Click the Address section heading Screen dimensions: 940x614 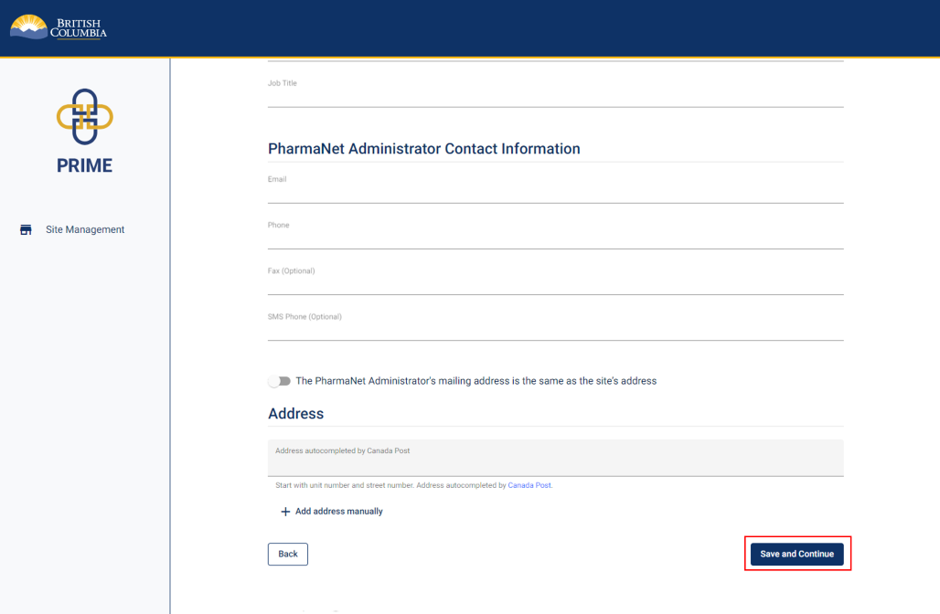[295, 414]
